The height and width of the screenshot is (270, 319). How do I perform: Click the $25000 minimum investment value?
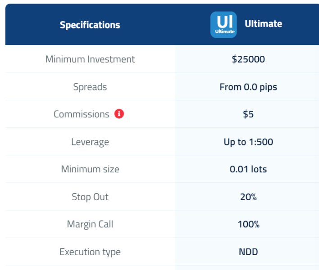248,59
